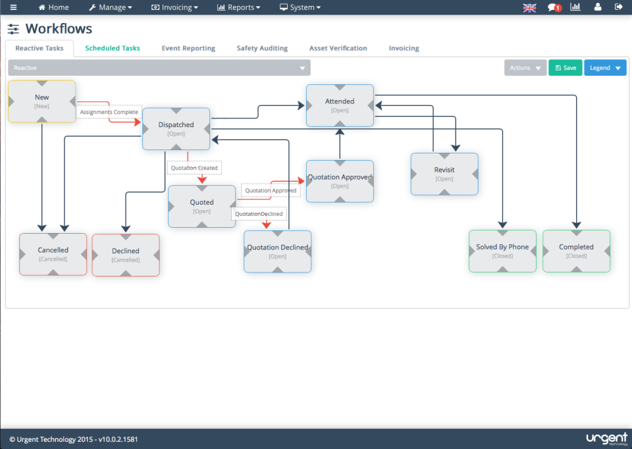Click the Save button

coord(565,67)
